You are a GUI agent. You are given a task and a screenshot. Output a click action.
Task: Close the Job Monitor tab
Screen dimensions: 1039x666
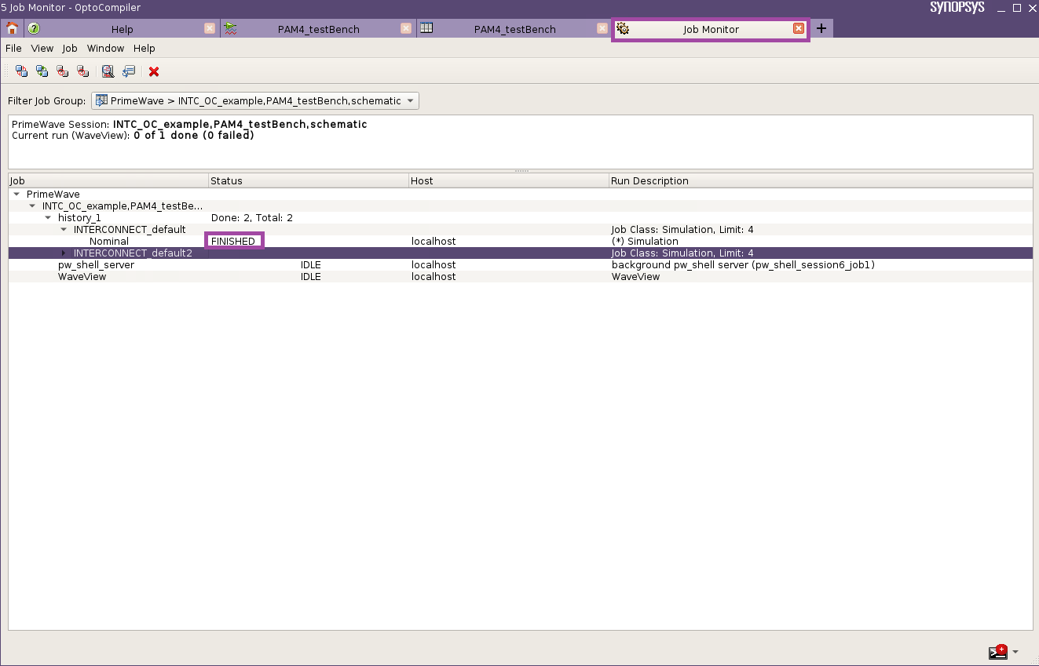[x=799, y=28]
